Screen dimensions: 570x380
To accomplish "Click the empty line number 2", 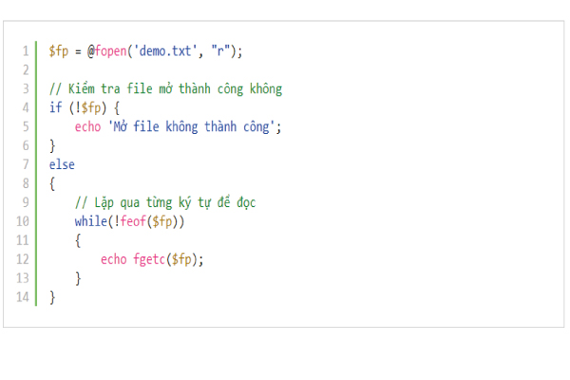I will (x=25, y=69).
